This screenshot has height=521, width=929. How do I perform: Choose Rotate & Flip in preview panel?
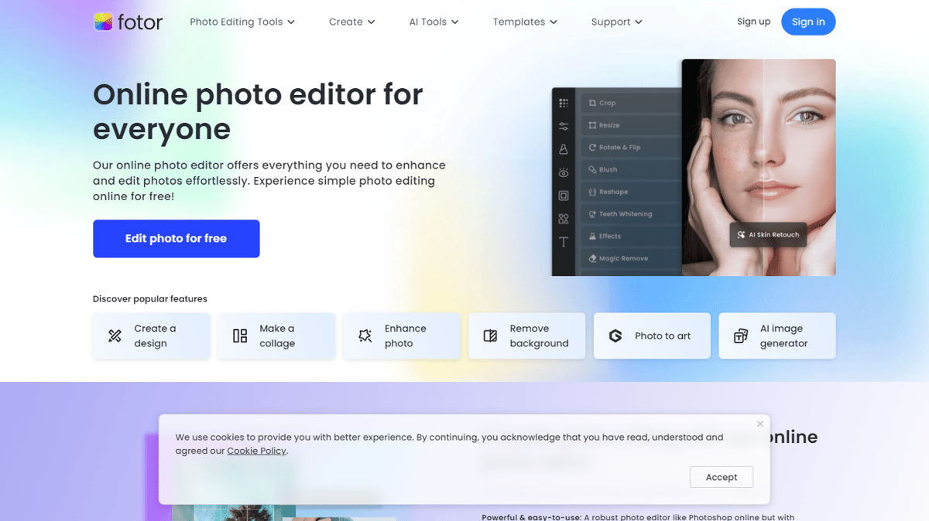[x=629, y=148]
